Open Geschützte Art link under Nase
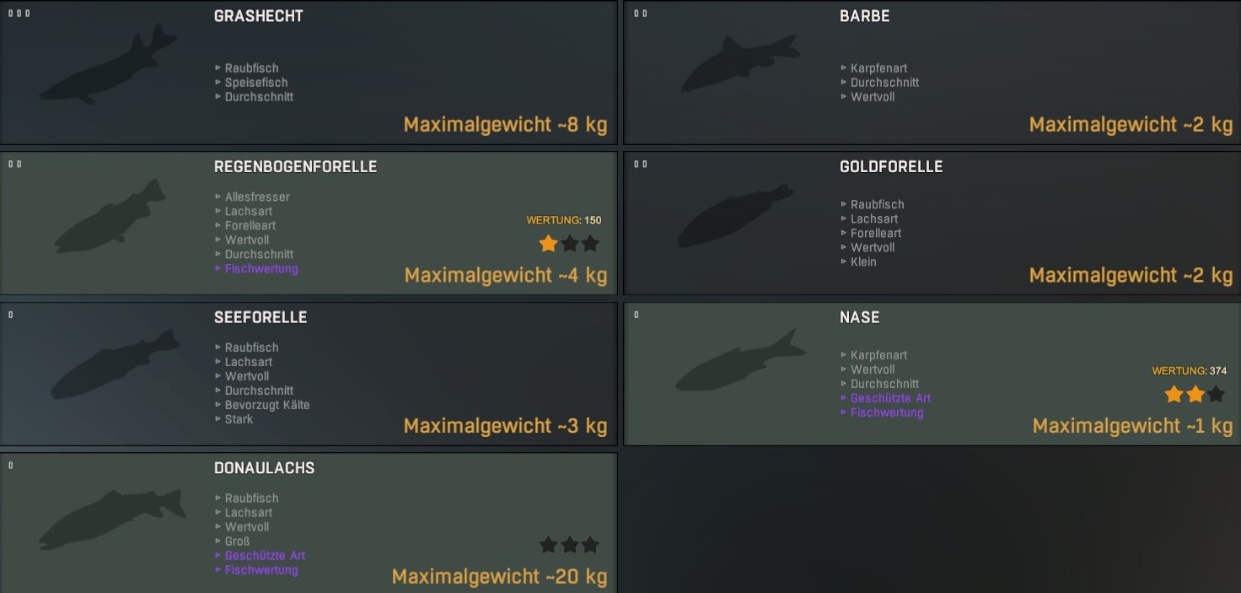This screenshot has width=1241, height=593. pos(890,398)
